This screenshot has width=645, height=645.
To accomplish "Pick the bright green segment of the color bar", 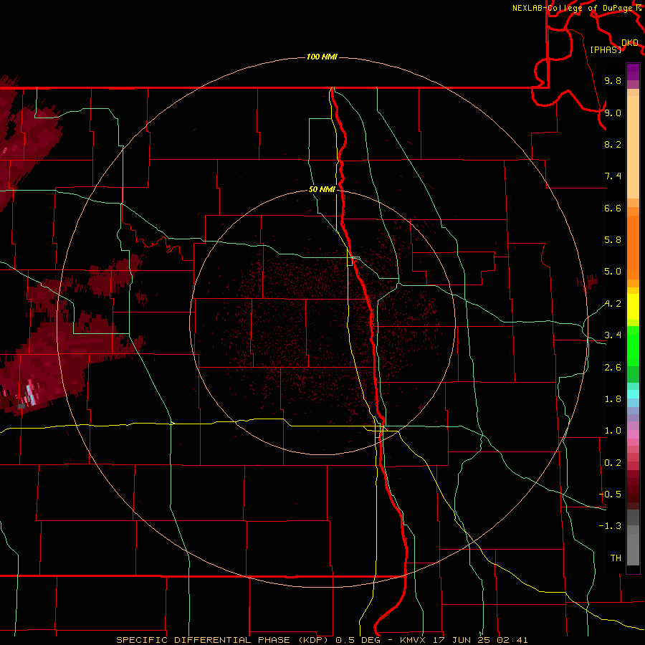I will pos(633,345).
